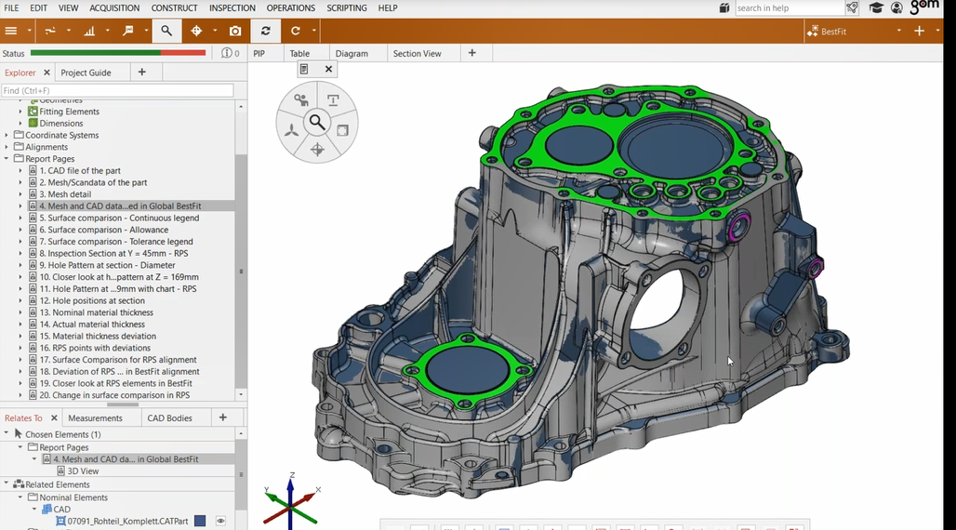Select the magnifier search tool in toolbar

click(x=166, y=31)
